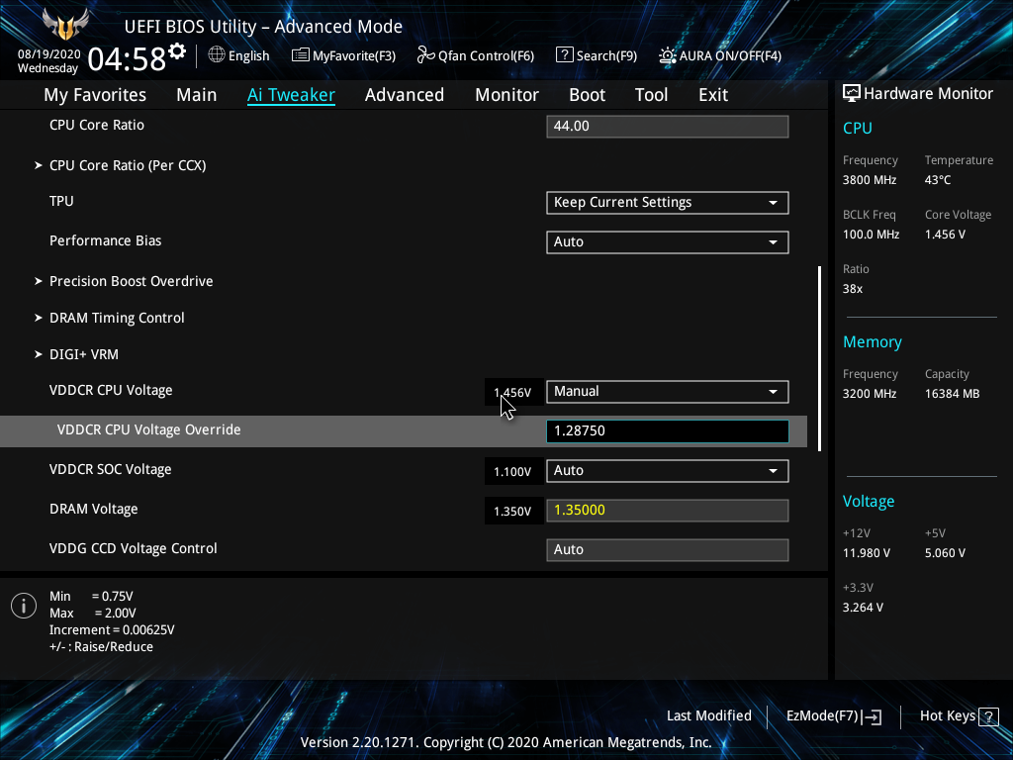
Task: Open the Tool tab
Action: click(x=651, y=94)
